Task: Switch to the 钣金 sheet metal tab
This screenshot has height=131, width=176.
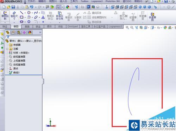Action: [38, 27]
